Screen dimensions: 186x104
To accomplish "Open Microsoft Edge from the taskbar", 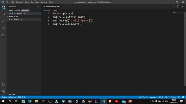I will tap(30, 101).
